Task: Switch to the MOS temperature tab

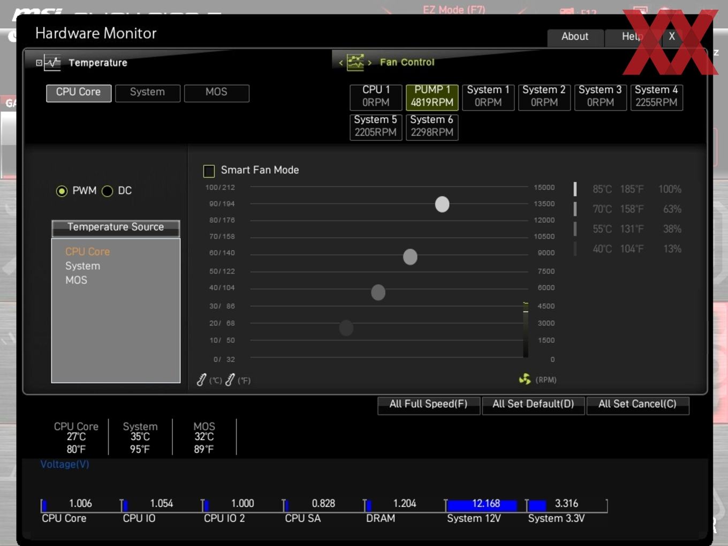Action: click(x=217, y=93)
